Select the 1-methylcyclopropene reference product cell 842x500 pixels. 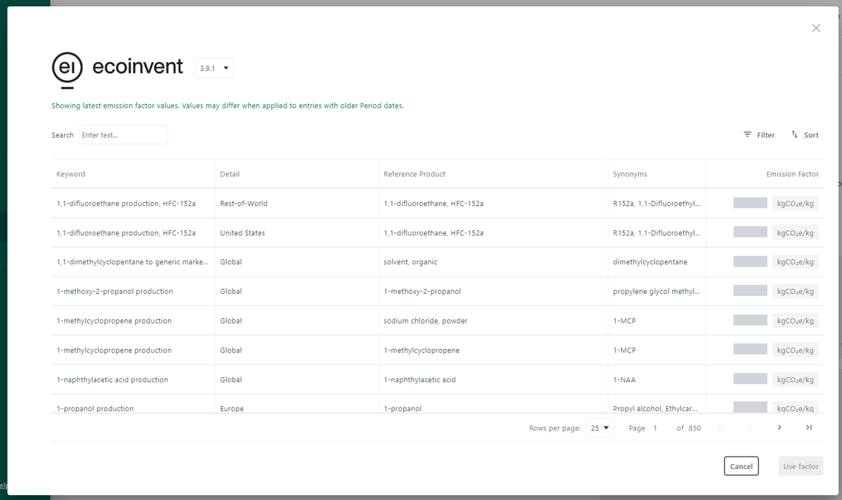(x=421, y=350)
